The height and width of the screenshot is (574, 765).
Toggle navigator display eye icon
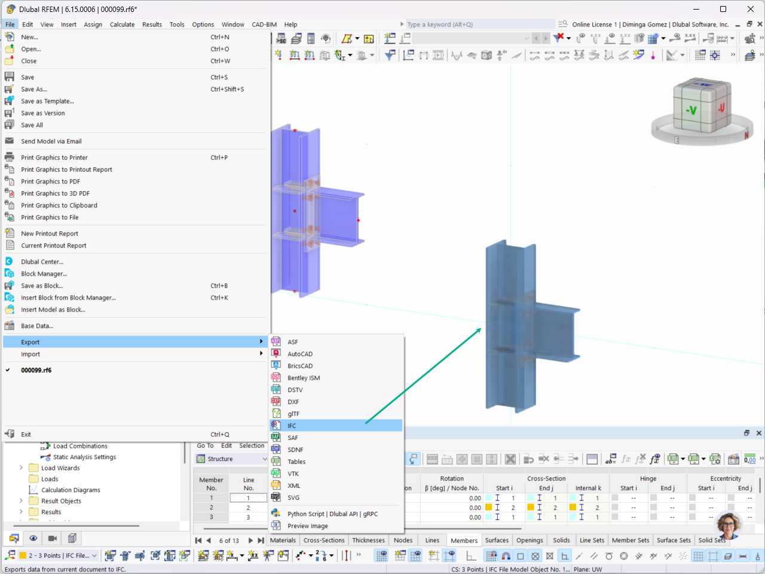33,538
